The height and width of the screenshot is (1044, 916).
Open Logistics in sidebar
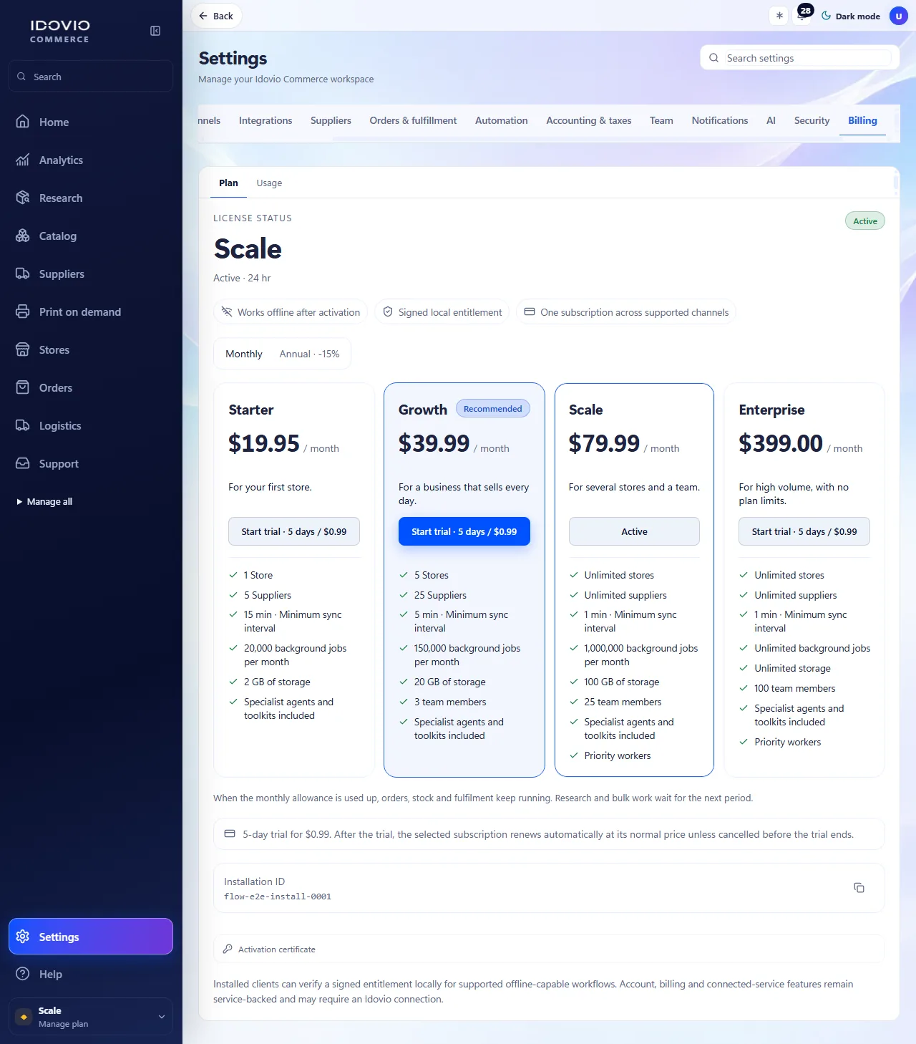(x=91, y=425)
